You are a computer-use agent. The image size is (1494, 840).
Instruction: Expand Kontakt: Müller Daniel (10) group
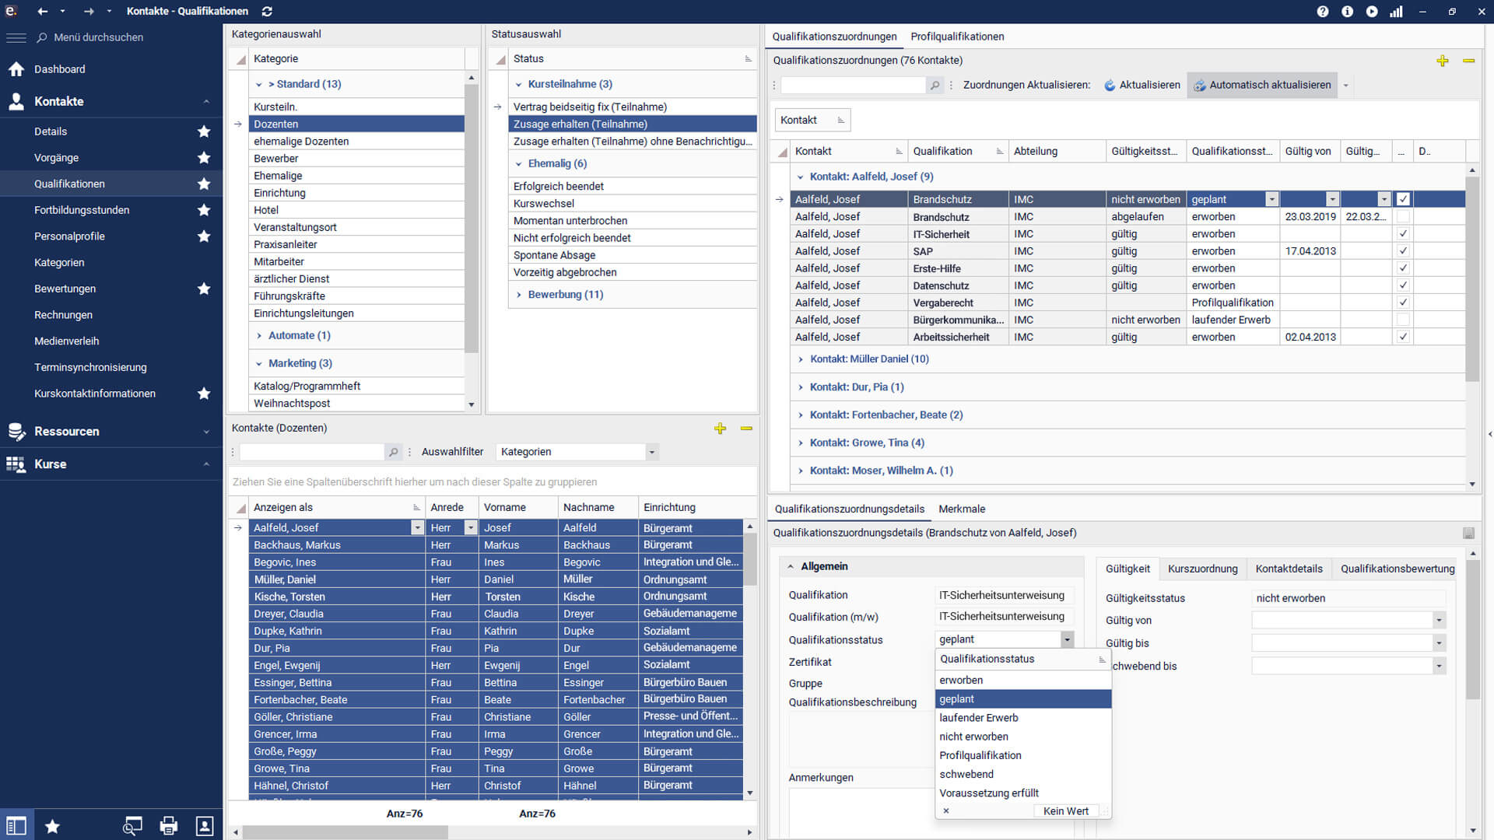[x=801, y=359]
